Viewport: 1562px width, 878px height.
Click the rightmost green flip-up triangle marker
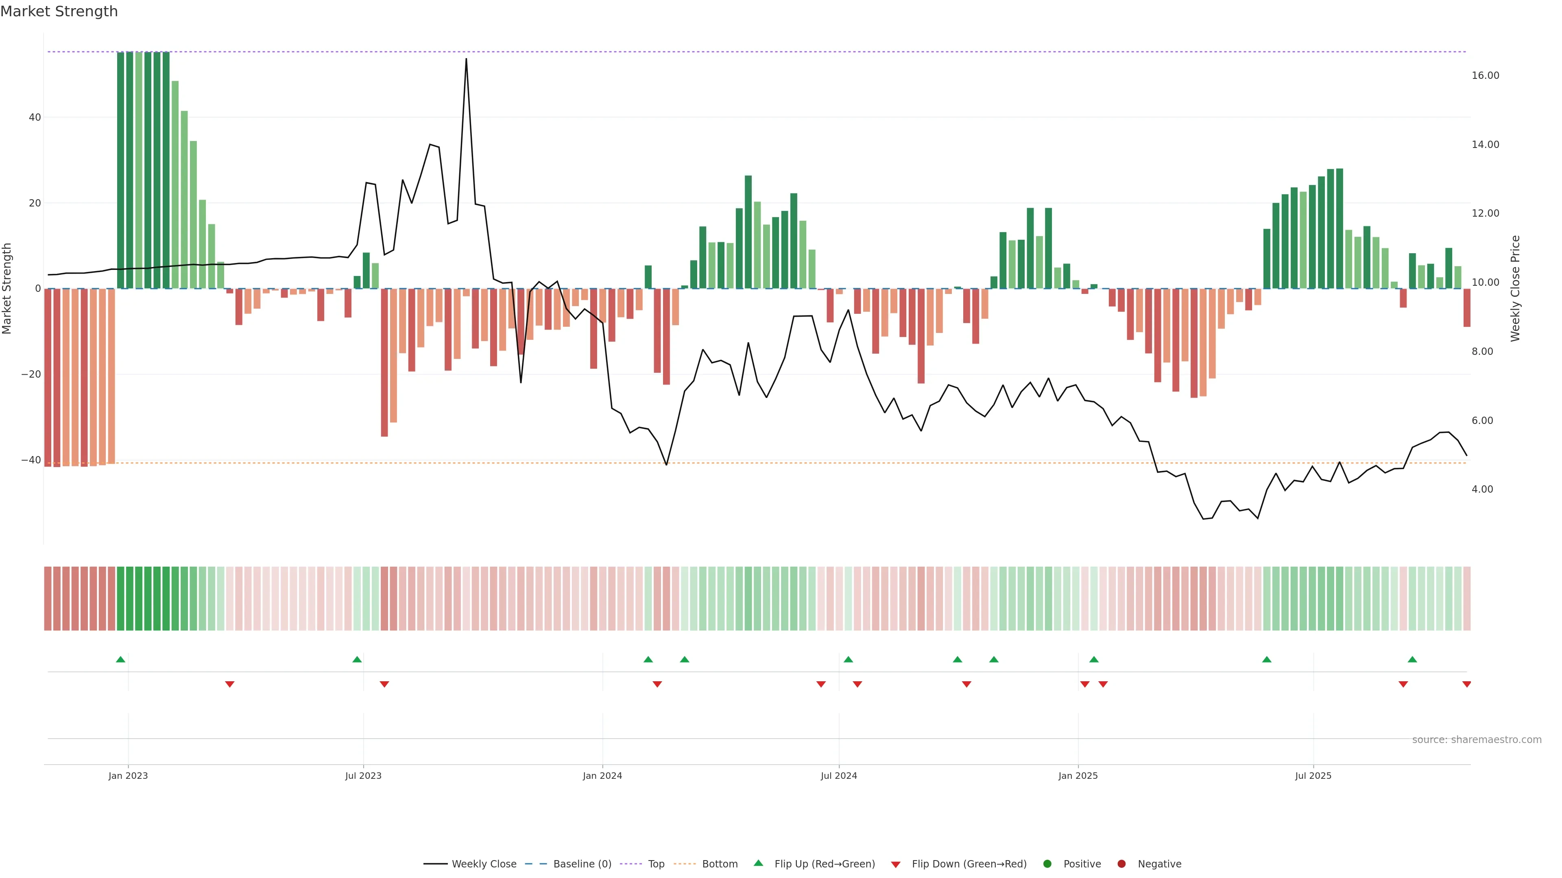pyautogui.click(x=1412, y=659)
